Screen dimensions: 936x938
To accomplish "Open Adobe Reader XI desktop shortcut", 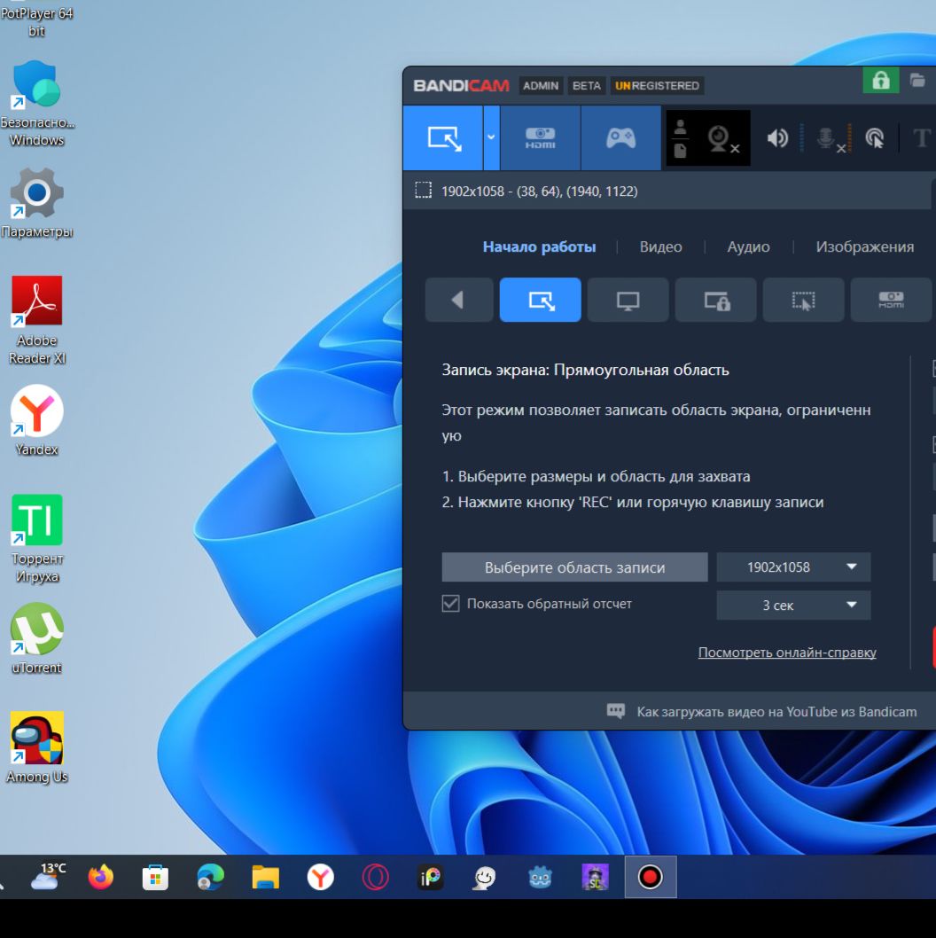I will (x=37, y=321).
